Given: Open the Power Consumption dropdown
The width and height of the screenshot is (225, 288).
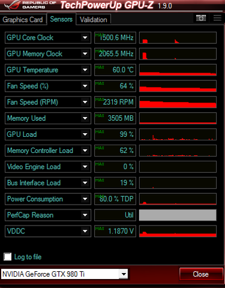Looking at the screenshot, I should click(x=85, y=199).
